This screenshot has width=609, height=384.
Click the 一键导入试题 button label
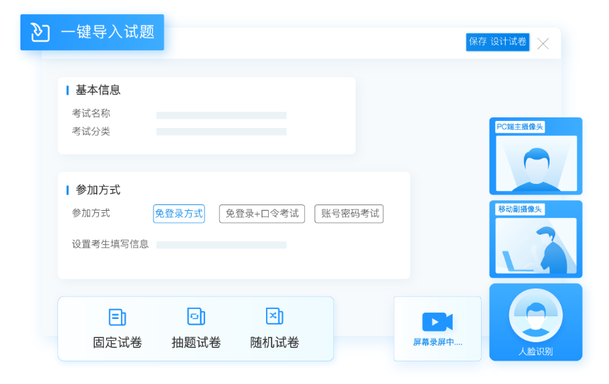108,32
